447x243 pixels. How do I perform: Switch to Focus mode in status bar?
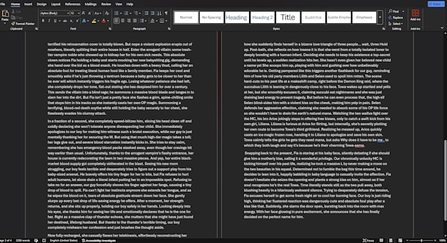click(368, 241)
